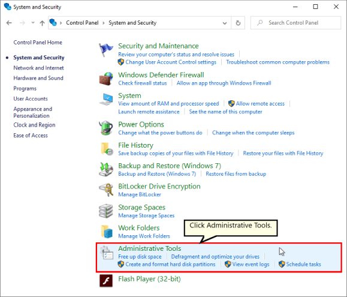Screen dimensions: 347x297
Task: Click Manage Work Folders
Action: [144, 236]
